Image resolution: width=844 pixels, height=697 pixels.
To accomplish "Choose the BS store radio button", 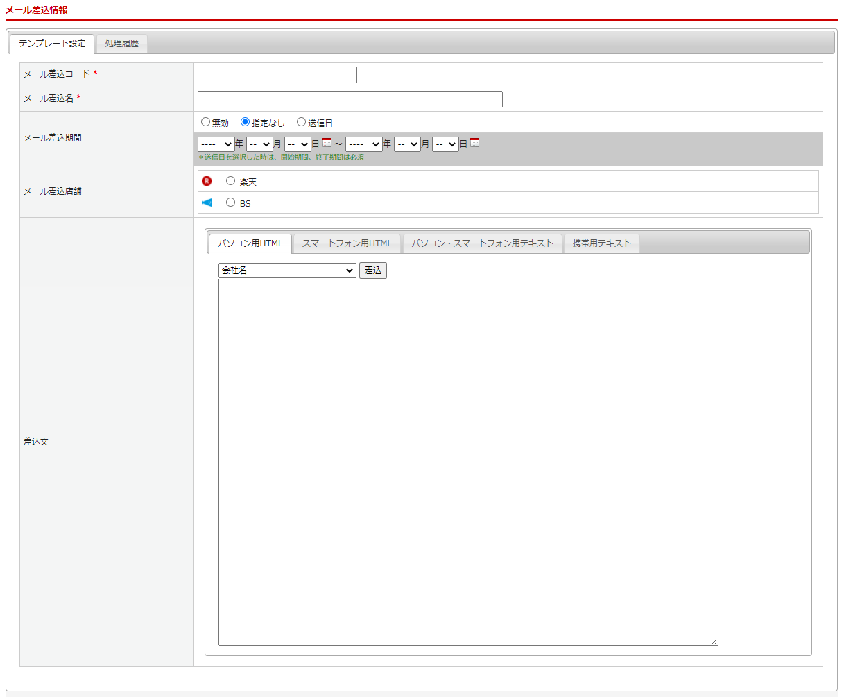I will click(230, 203).
